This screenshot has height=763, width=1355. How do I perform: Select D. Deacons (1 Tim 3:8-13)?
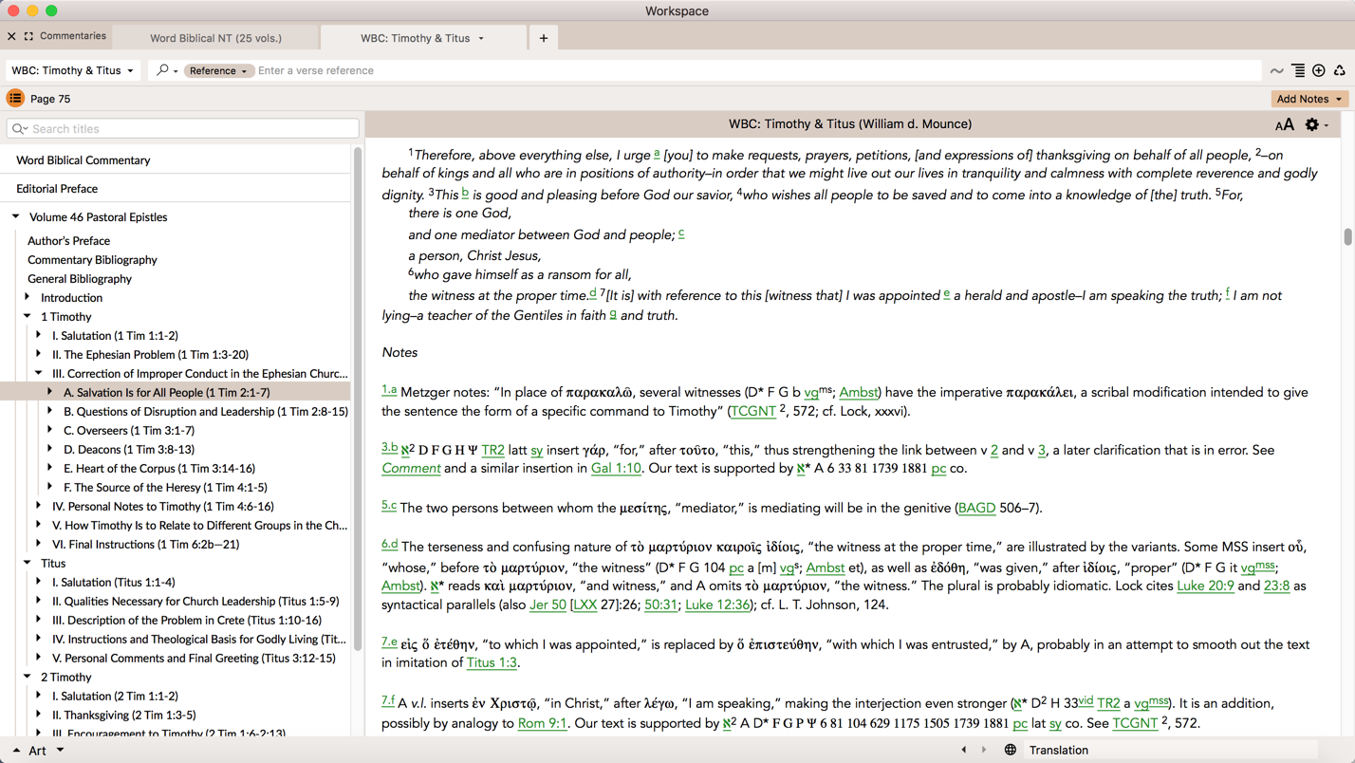pyautogui.click(x=129, y=450)
